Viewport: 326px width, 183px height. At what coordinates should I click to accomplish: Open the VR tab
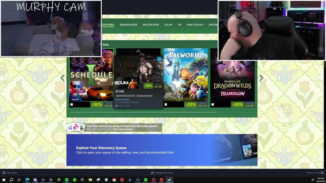(180, 25)
